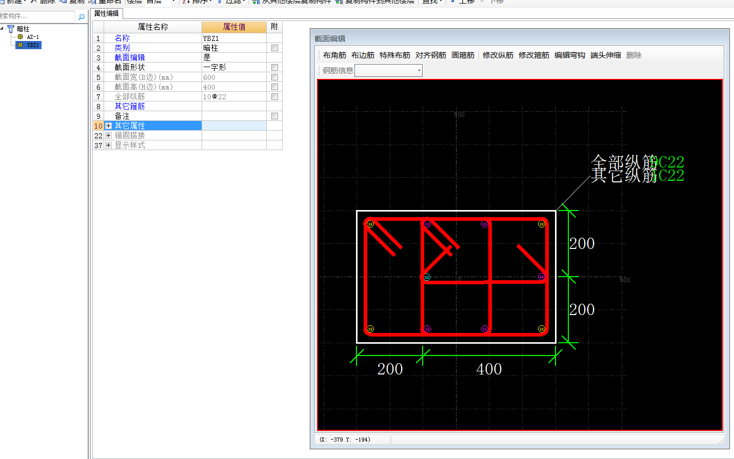Click the 类别 property link
Screen dimensions: 734x459
122,48
